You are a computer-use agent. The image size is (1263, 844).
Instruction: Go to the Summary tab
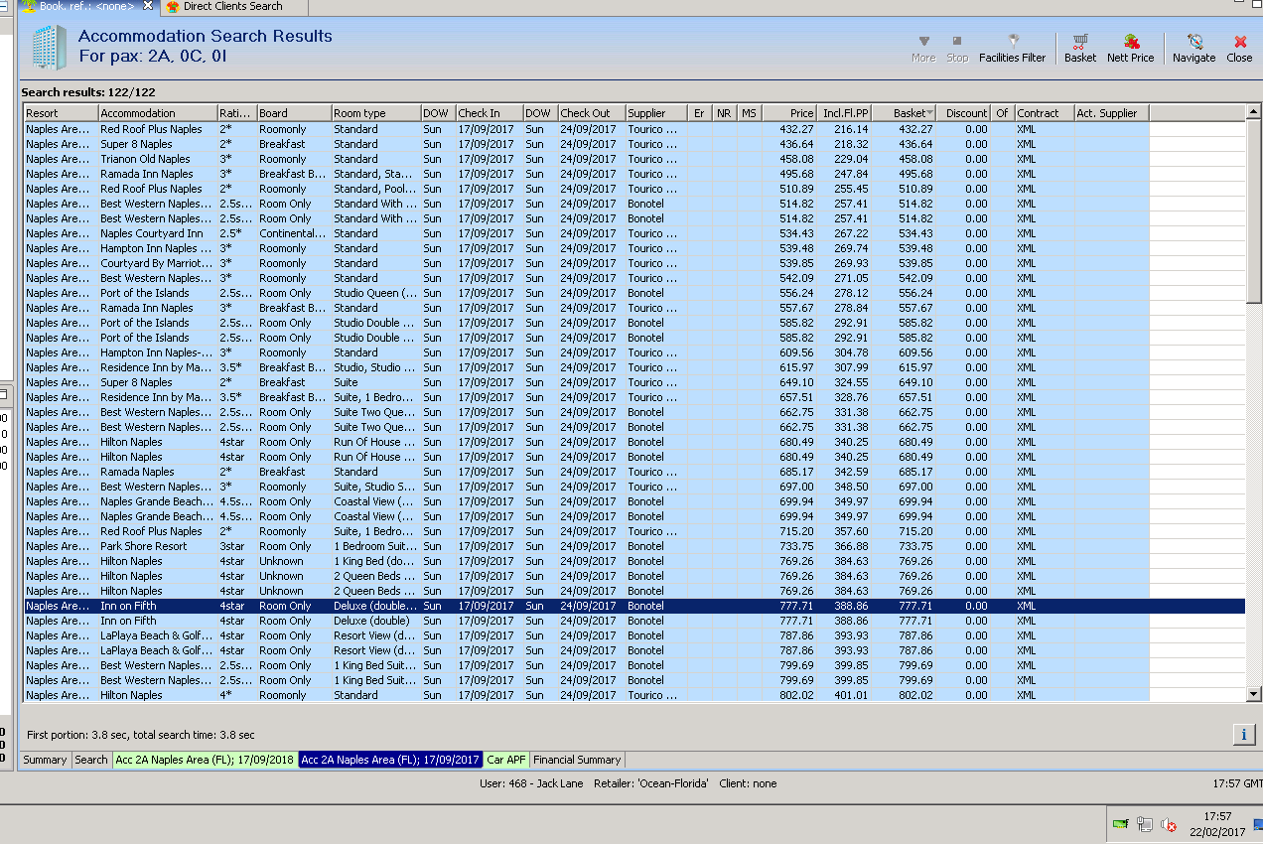(x=45, y=760)
